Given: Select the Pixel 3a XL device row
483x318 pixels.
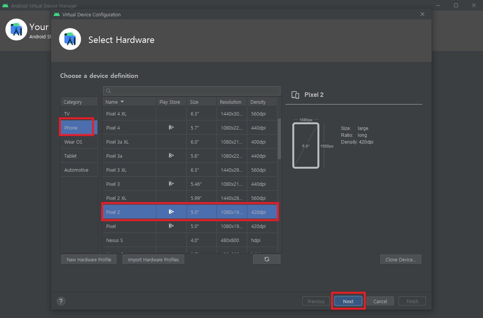Looking at the screenshot, I should (190, 142).
